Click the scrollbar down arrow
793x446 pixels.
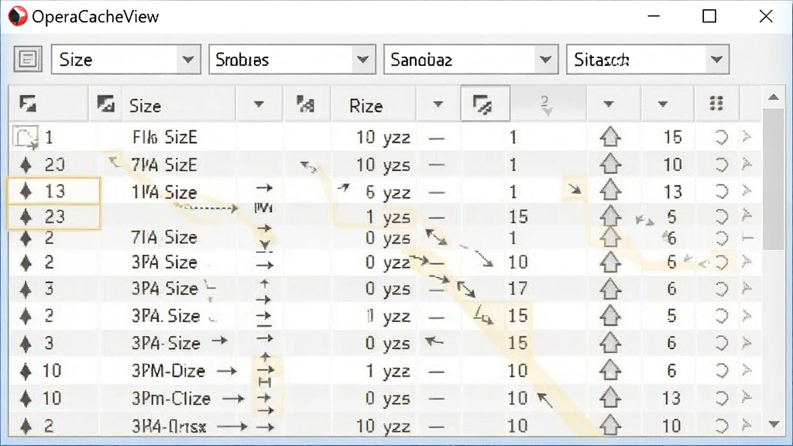pyautogui.click(x=774, y=424)
